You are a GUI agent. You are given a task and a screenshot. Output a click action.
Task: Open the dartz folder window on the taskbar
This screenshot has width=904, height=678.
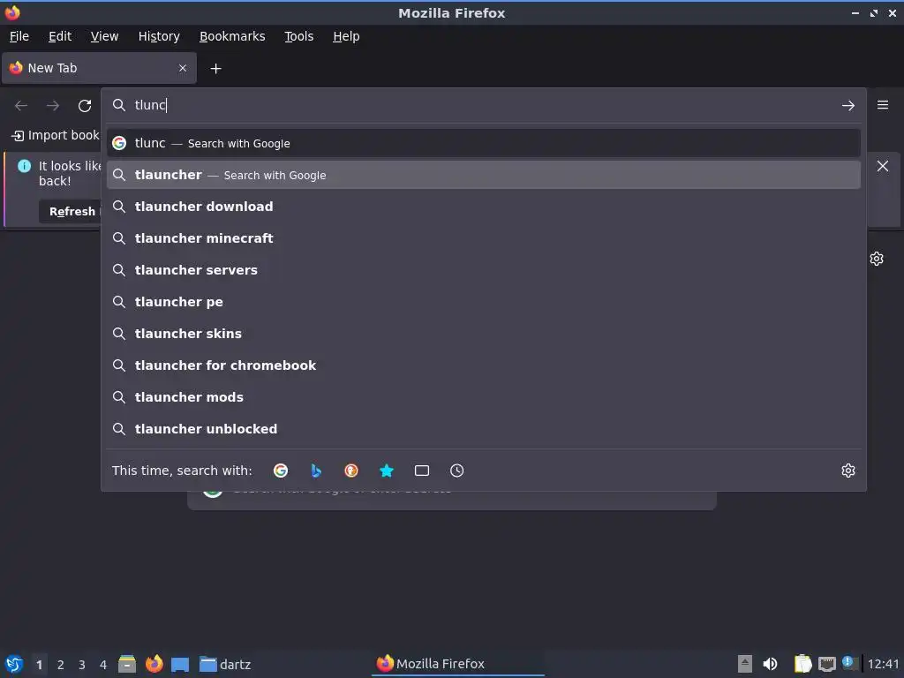click(225, 664)
